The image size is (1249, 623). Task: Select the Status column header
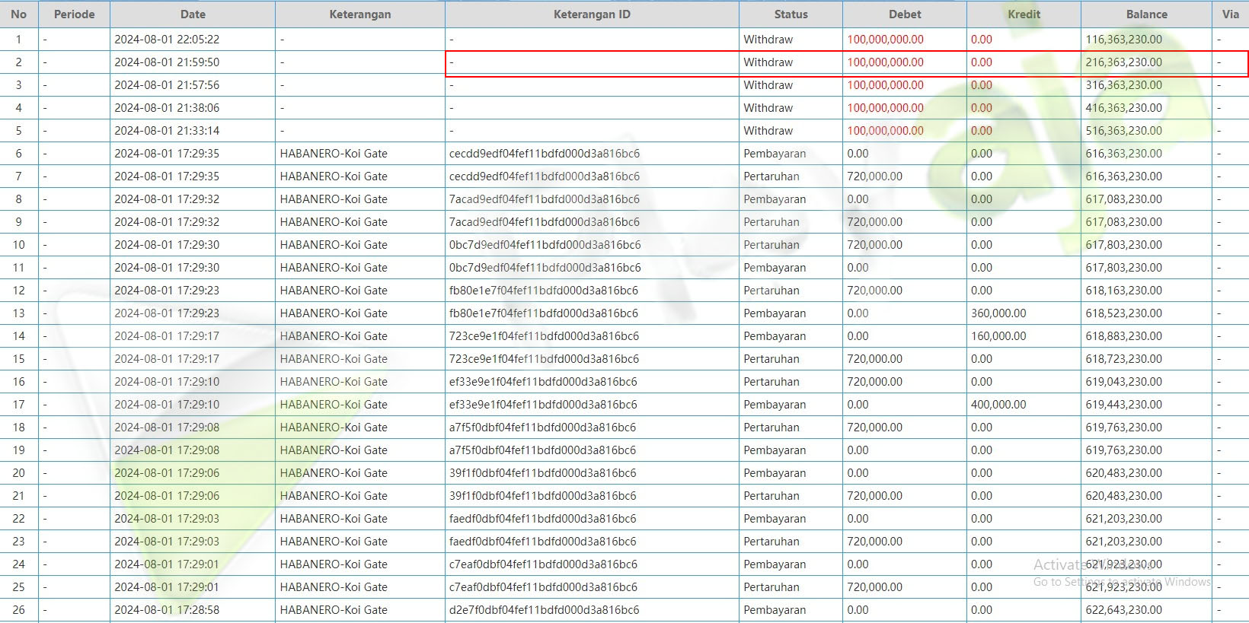[791, 14]
